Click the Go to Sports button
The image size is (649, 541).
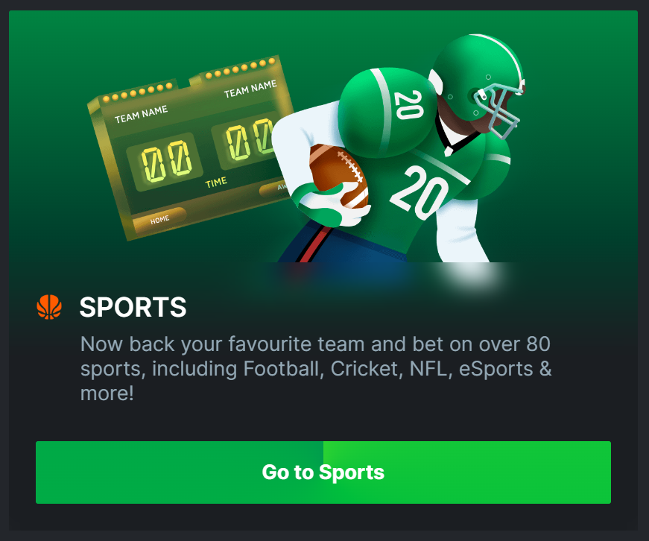(x=323, y=472)
